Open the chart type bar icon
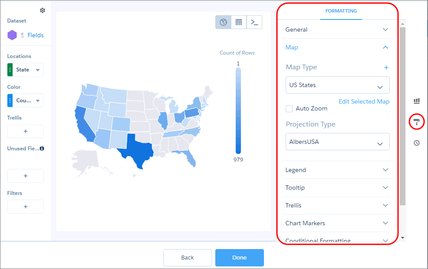This screenshot has width=428, height=269. point(417,101)
